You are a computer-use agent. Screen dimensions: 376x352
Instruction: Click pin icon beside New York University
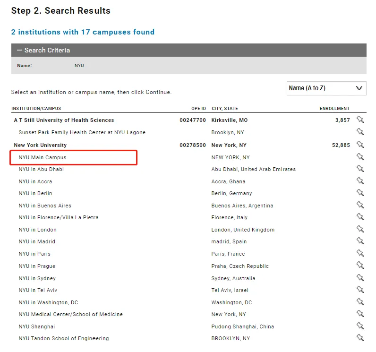[360, 145]
